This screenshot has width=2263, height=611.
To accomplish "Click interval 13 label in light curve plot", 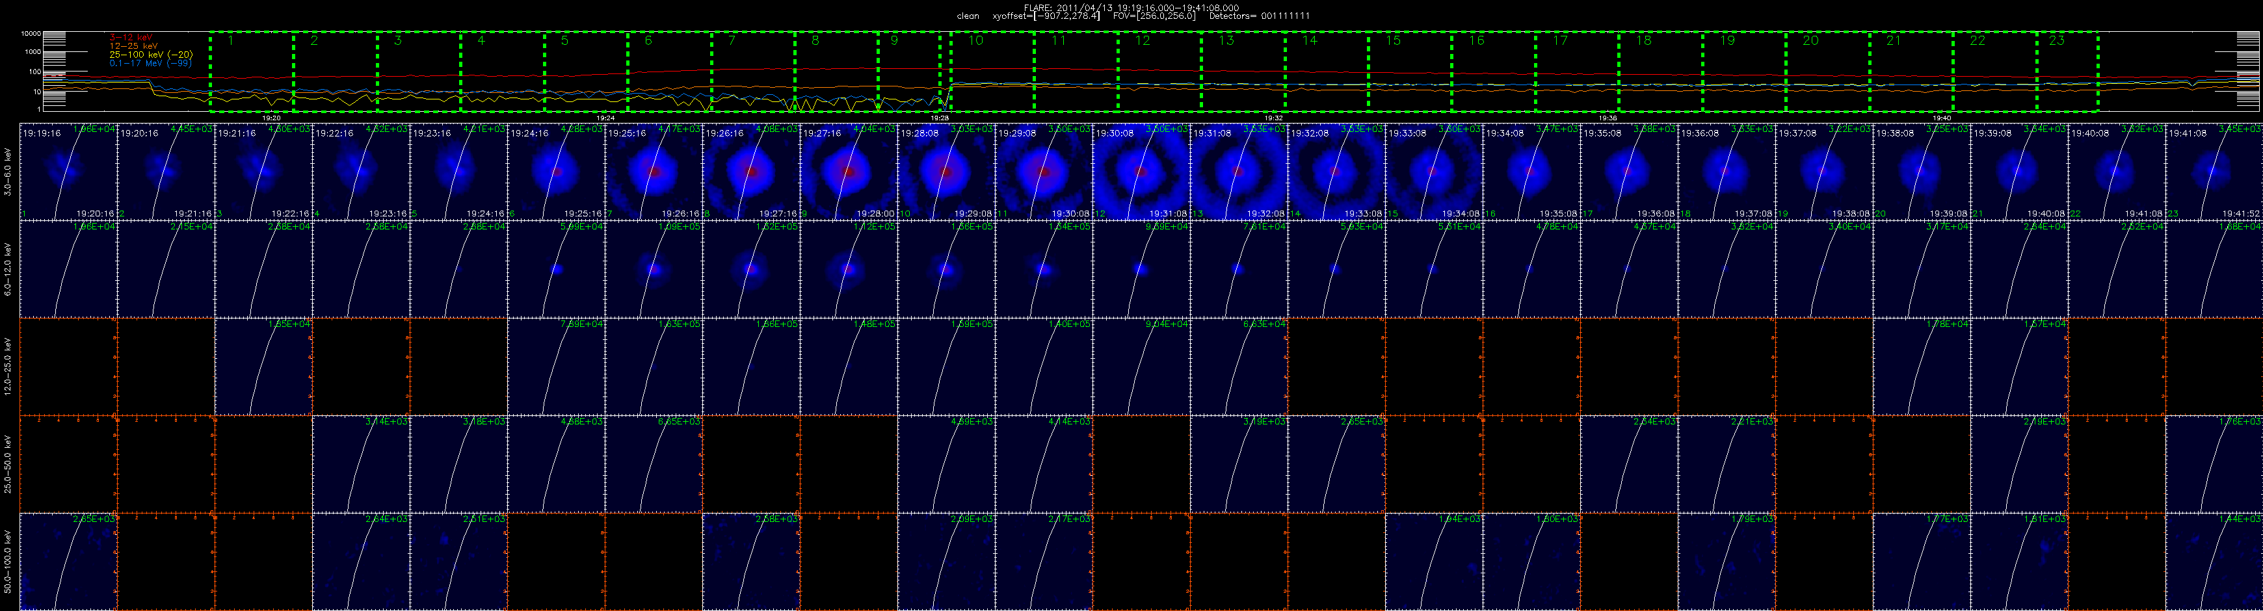I will pos(1226,40).
